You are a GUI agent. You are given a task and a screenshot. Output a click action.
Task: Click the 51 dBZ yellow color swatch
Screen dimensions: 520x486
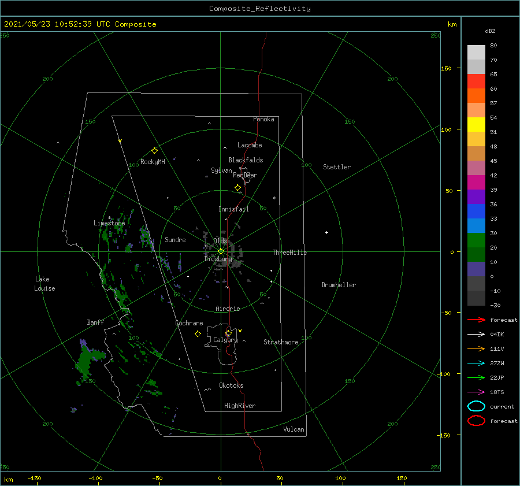[x=476, y=125]
